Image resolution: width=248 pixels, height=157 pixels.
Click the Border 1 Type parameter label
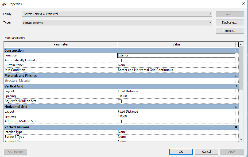14,137
